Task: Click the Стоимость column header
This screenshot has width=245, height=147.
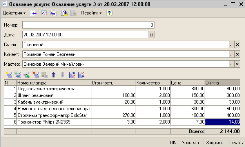Action: tap(113, 82)
